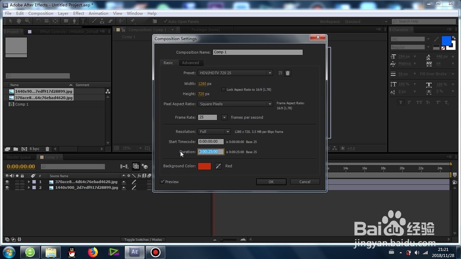The width and height of the screenshot is (461, 259).
Task: Click the Frame Rate value field
Action: (207, 118)
